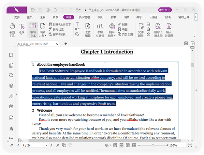Toggle facing two-page view mode
Screen dimensions: 204x155
point(128,145)
